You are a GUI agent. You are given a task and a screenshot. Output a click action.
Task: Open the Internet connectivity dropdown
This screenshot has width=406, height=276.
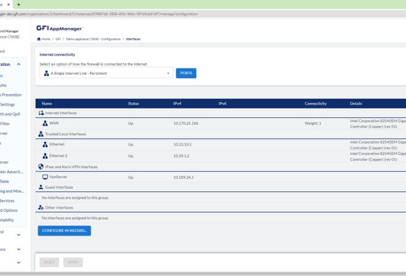107,74
